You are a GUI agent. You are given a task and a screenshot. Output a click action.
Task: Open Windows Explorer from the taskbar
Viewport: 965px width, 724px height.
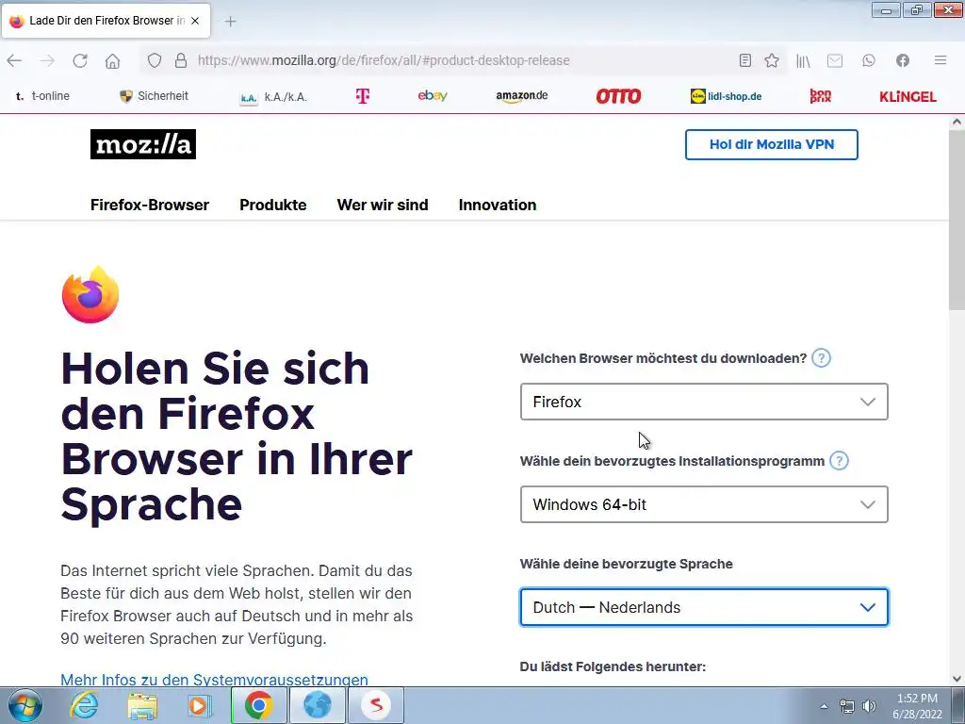click(142, 705)
